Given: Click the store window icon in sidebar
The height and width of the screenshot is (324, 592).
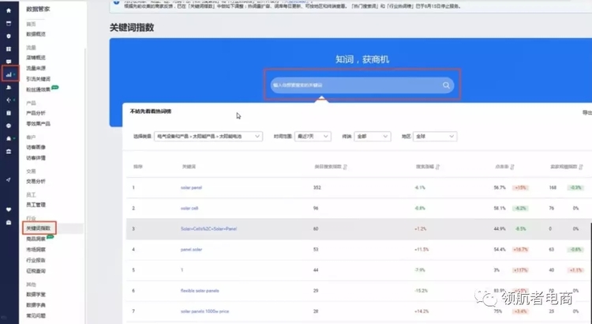Looking at the screenshot, I should [x=9, y=24].
